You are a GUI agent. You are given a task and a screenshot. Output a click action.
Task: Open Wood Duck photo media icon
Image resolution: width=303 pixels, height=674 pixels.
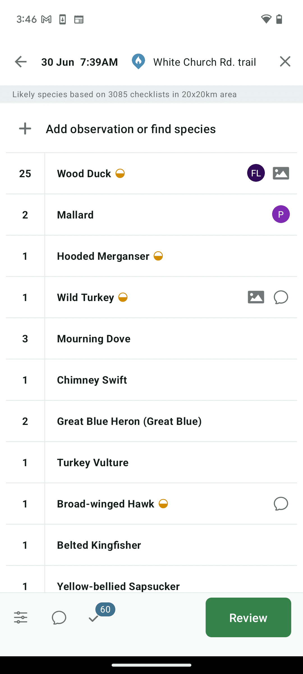tap(281, 173)
